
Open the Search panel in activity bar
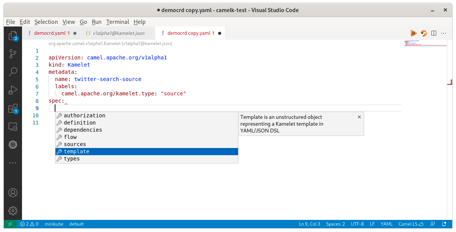[13, 72]
